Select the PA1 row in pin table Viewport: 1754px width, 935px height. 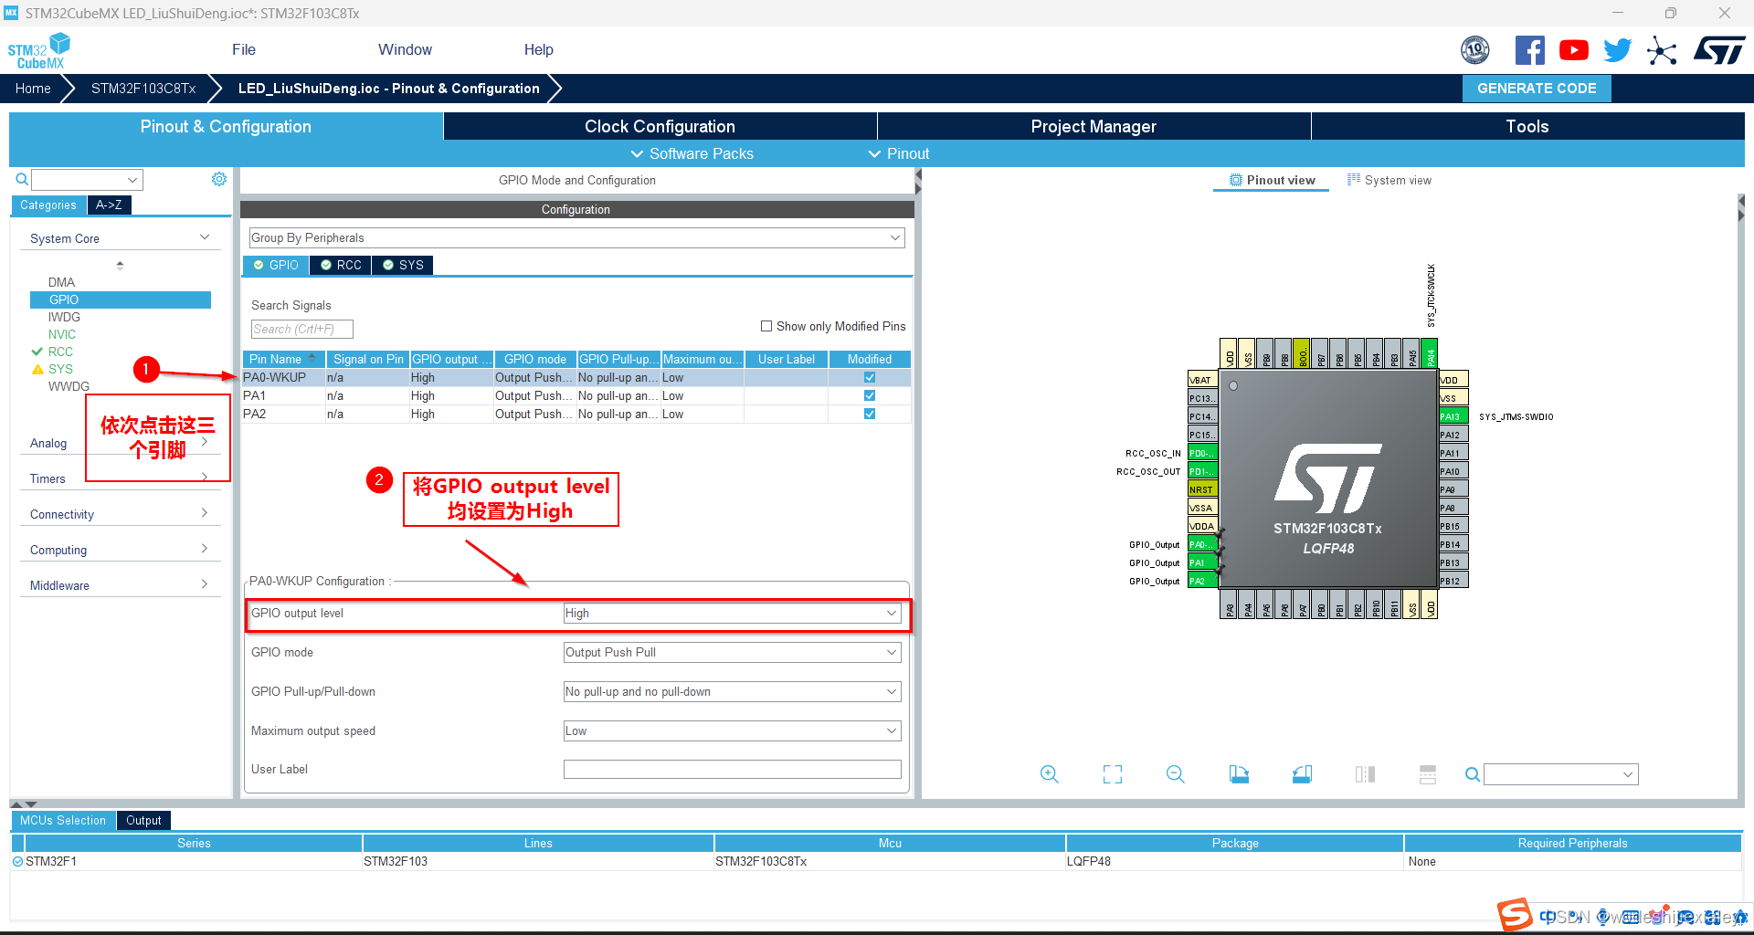pyautogui.click(x=576, y=395)
